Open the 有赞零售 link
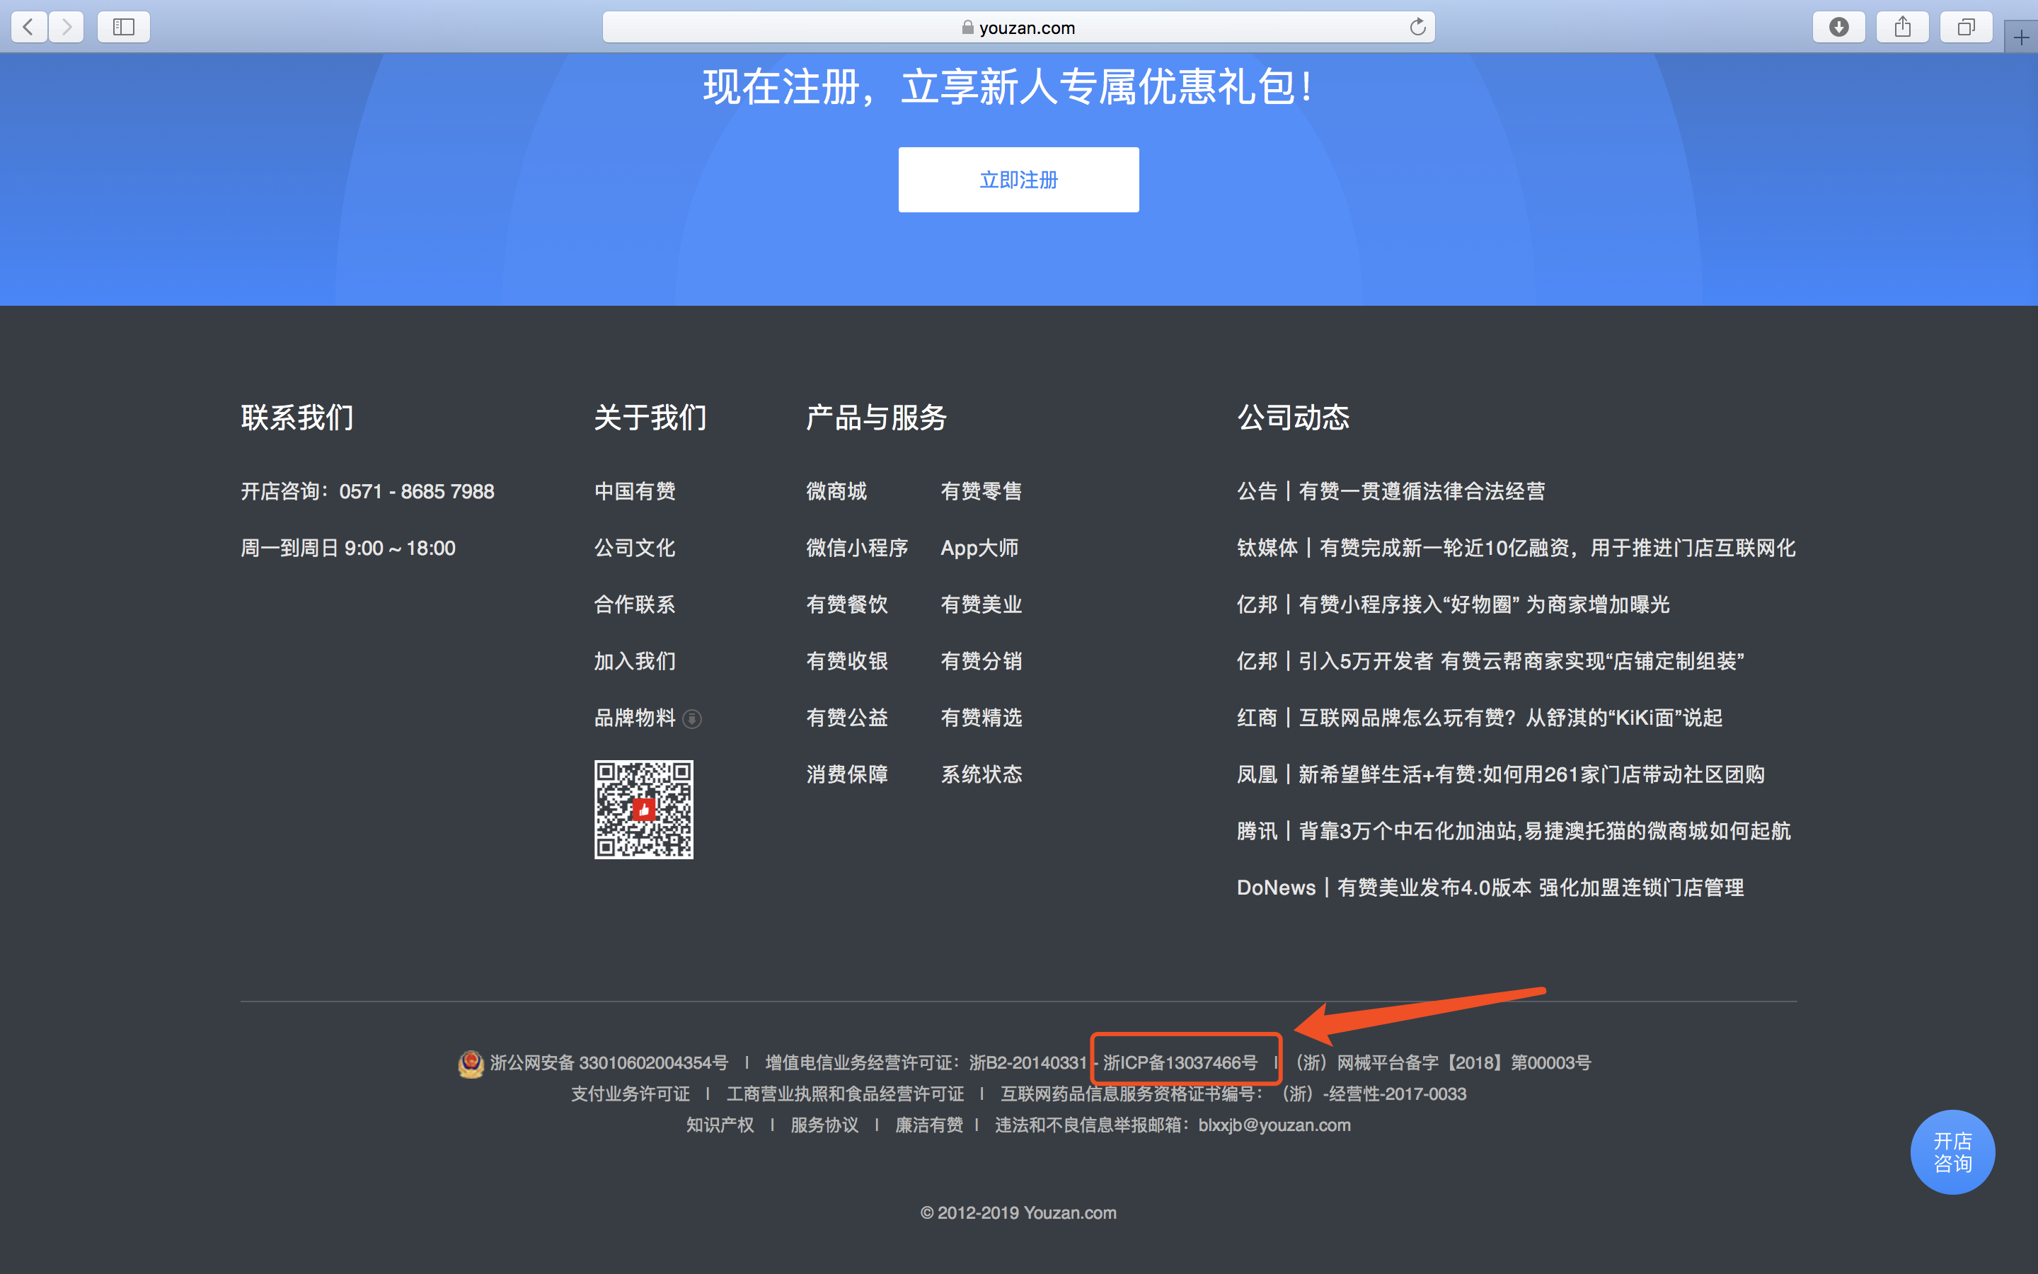Screen dimensions: 2038x1274 (x=981, y=491)
